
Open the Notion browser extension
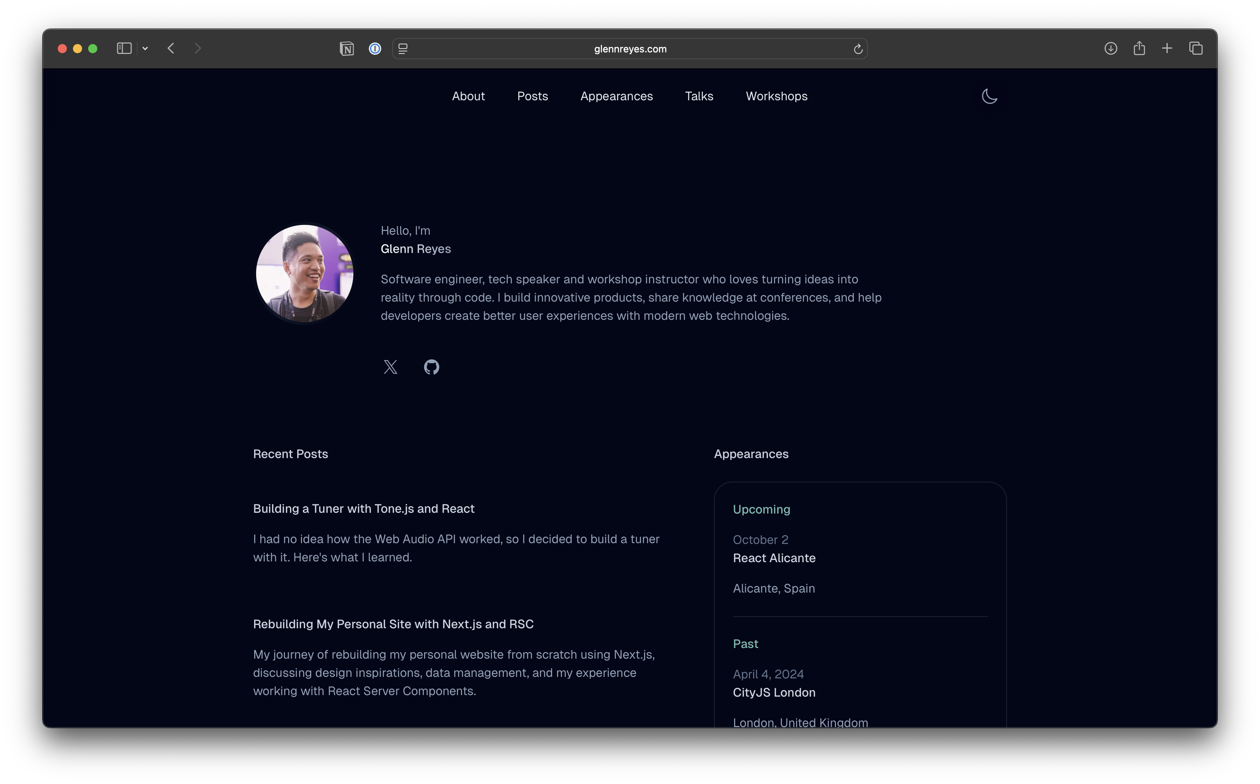click(x=347, y=48)
